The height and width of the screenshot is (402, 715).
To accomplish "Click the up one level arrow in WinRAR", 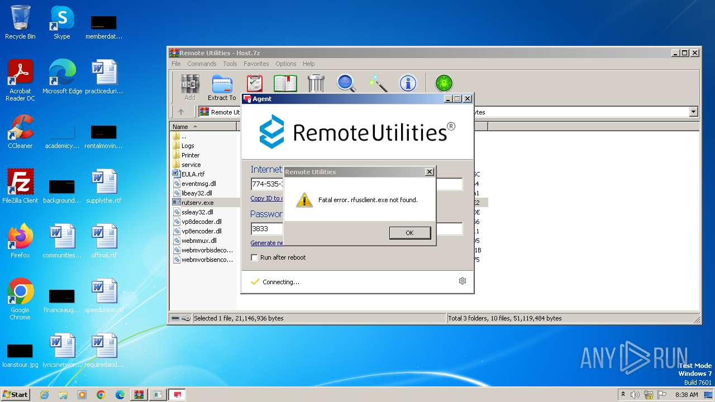I will [x=180, y=112].
